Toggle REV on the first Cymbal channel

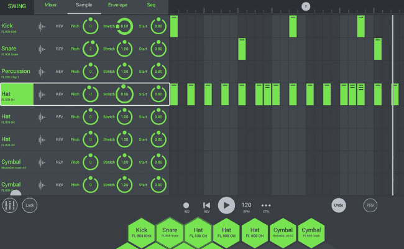[59, 162]
